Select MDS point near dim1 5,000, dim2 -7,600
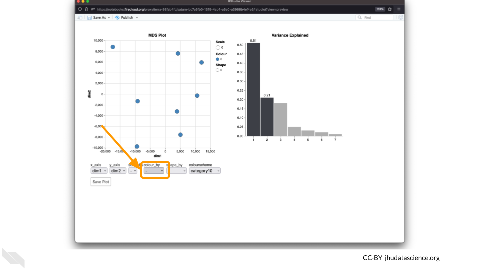The width and height of the screenshot is (480, 270). click(180, 135)
